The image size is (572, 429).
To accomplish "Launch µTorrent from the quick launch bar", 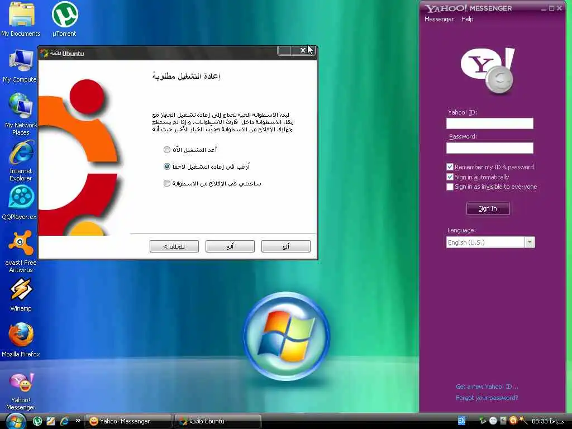I will [37, 421].
